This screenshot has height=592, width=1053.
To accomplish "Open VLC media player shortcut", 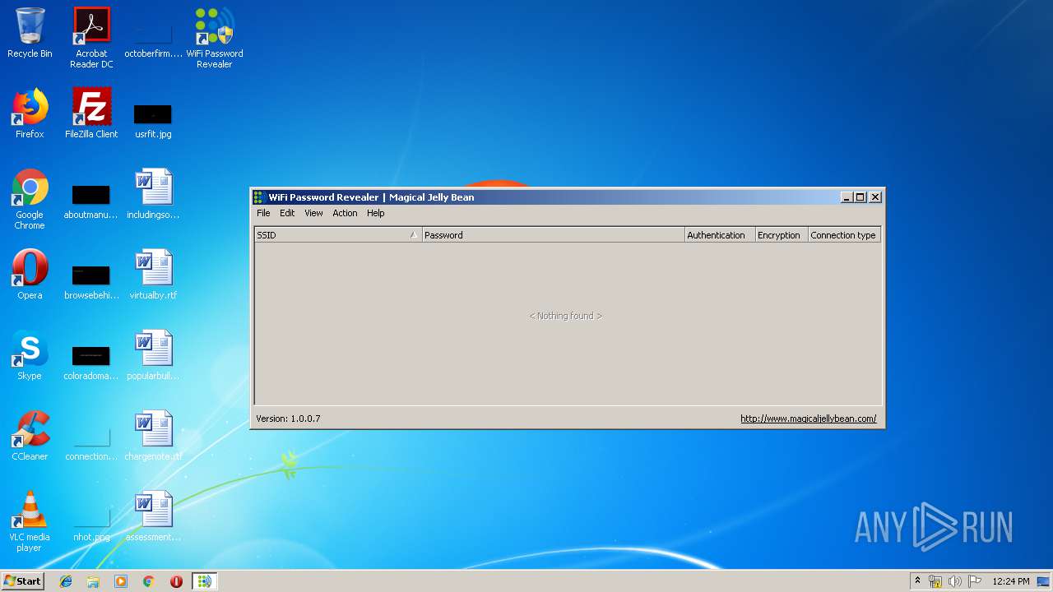I will [30, 521].
